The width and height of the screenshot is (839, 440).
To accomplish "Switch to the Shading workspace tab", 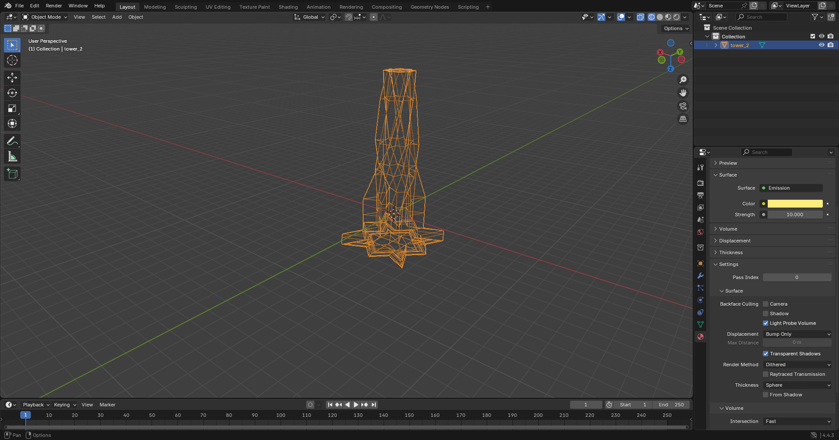I will point(288,7).
